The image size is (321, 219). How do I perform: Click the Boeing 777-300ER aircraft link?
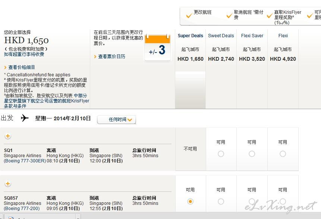[25, 161]
